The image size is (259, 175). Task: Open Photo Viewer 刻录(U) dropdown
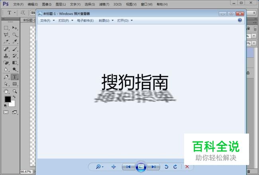(x=106, y=20)
